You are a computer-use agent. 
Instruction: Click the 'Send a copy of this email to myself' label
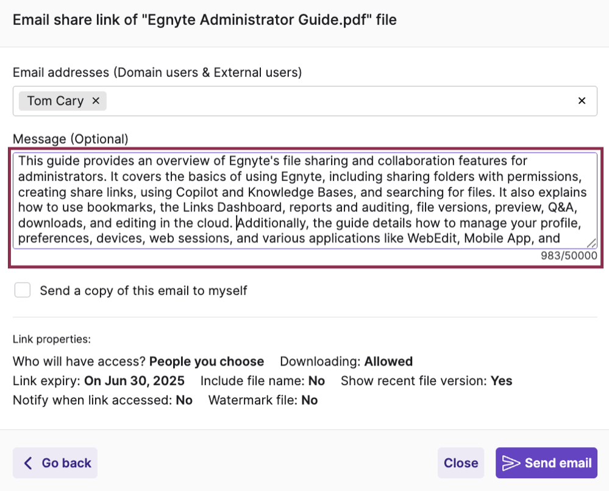coord(143,291)
